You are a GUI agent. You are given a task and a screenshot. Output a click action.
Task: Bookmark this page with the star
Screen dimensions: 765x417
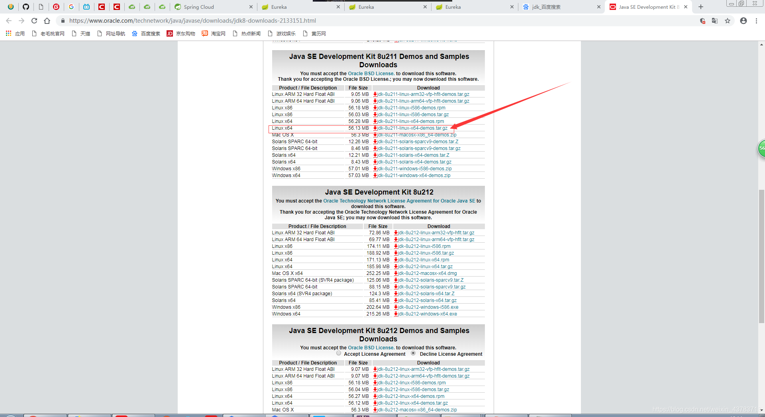coord(728,21)
